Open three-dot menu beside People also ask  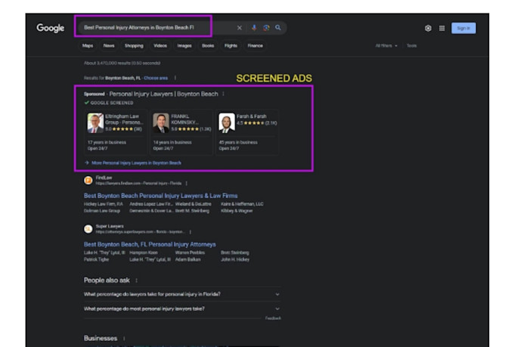coord(136,280)
